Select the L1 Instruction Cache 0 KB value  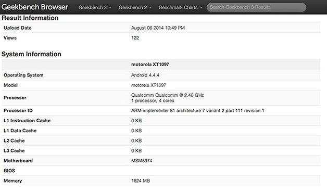[136, 121]
